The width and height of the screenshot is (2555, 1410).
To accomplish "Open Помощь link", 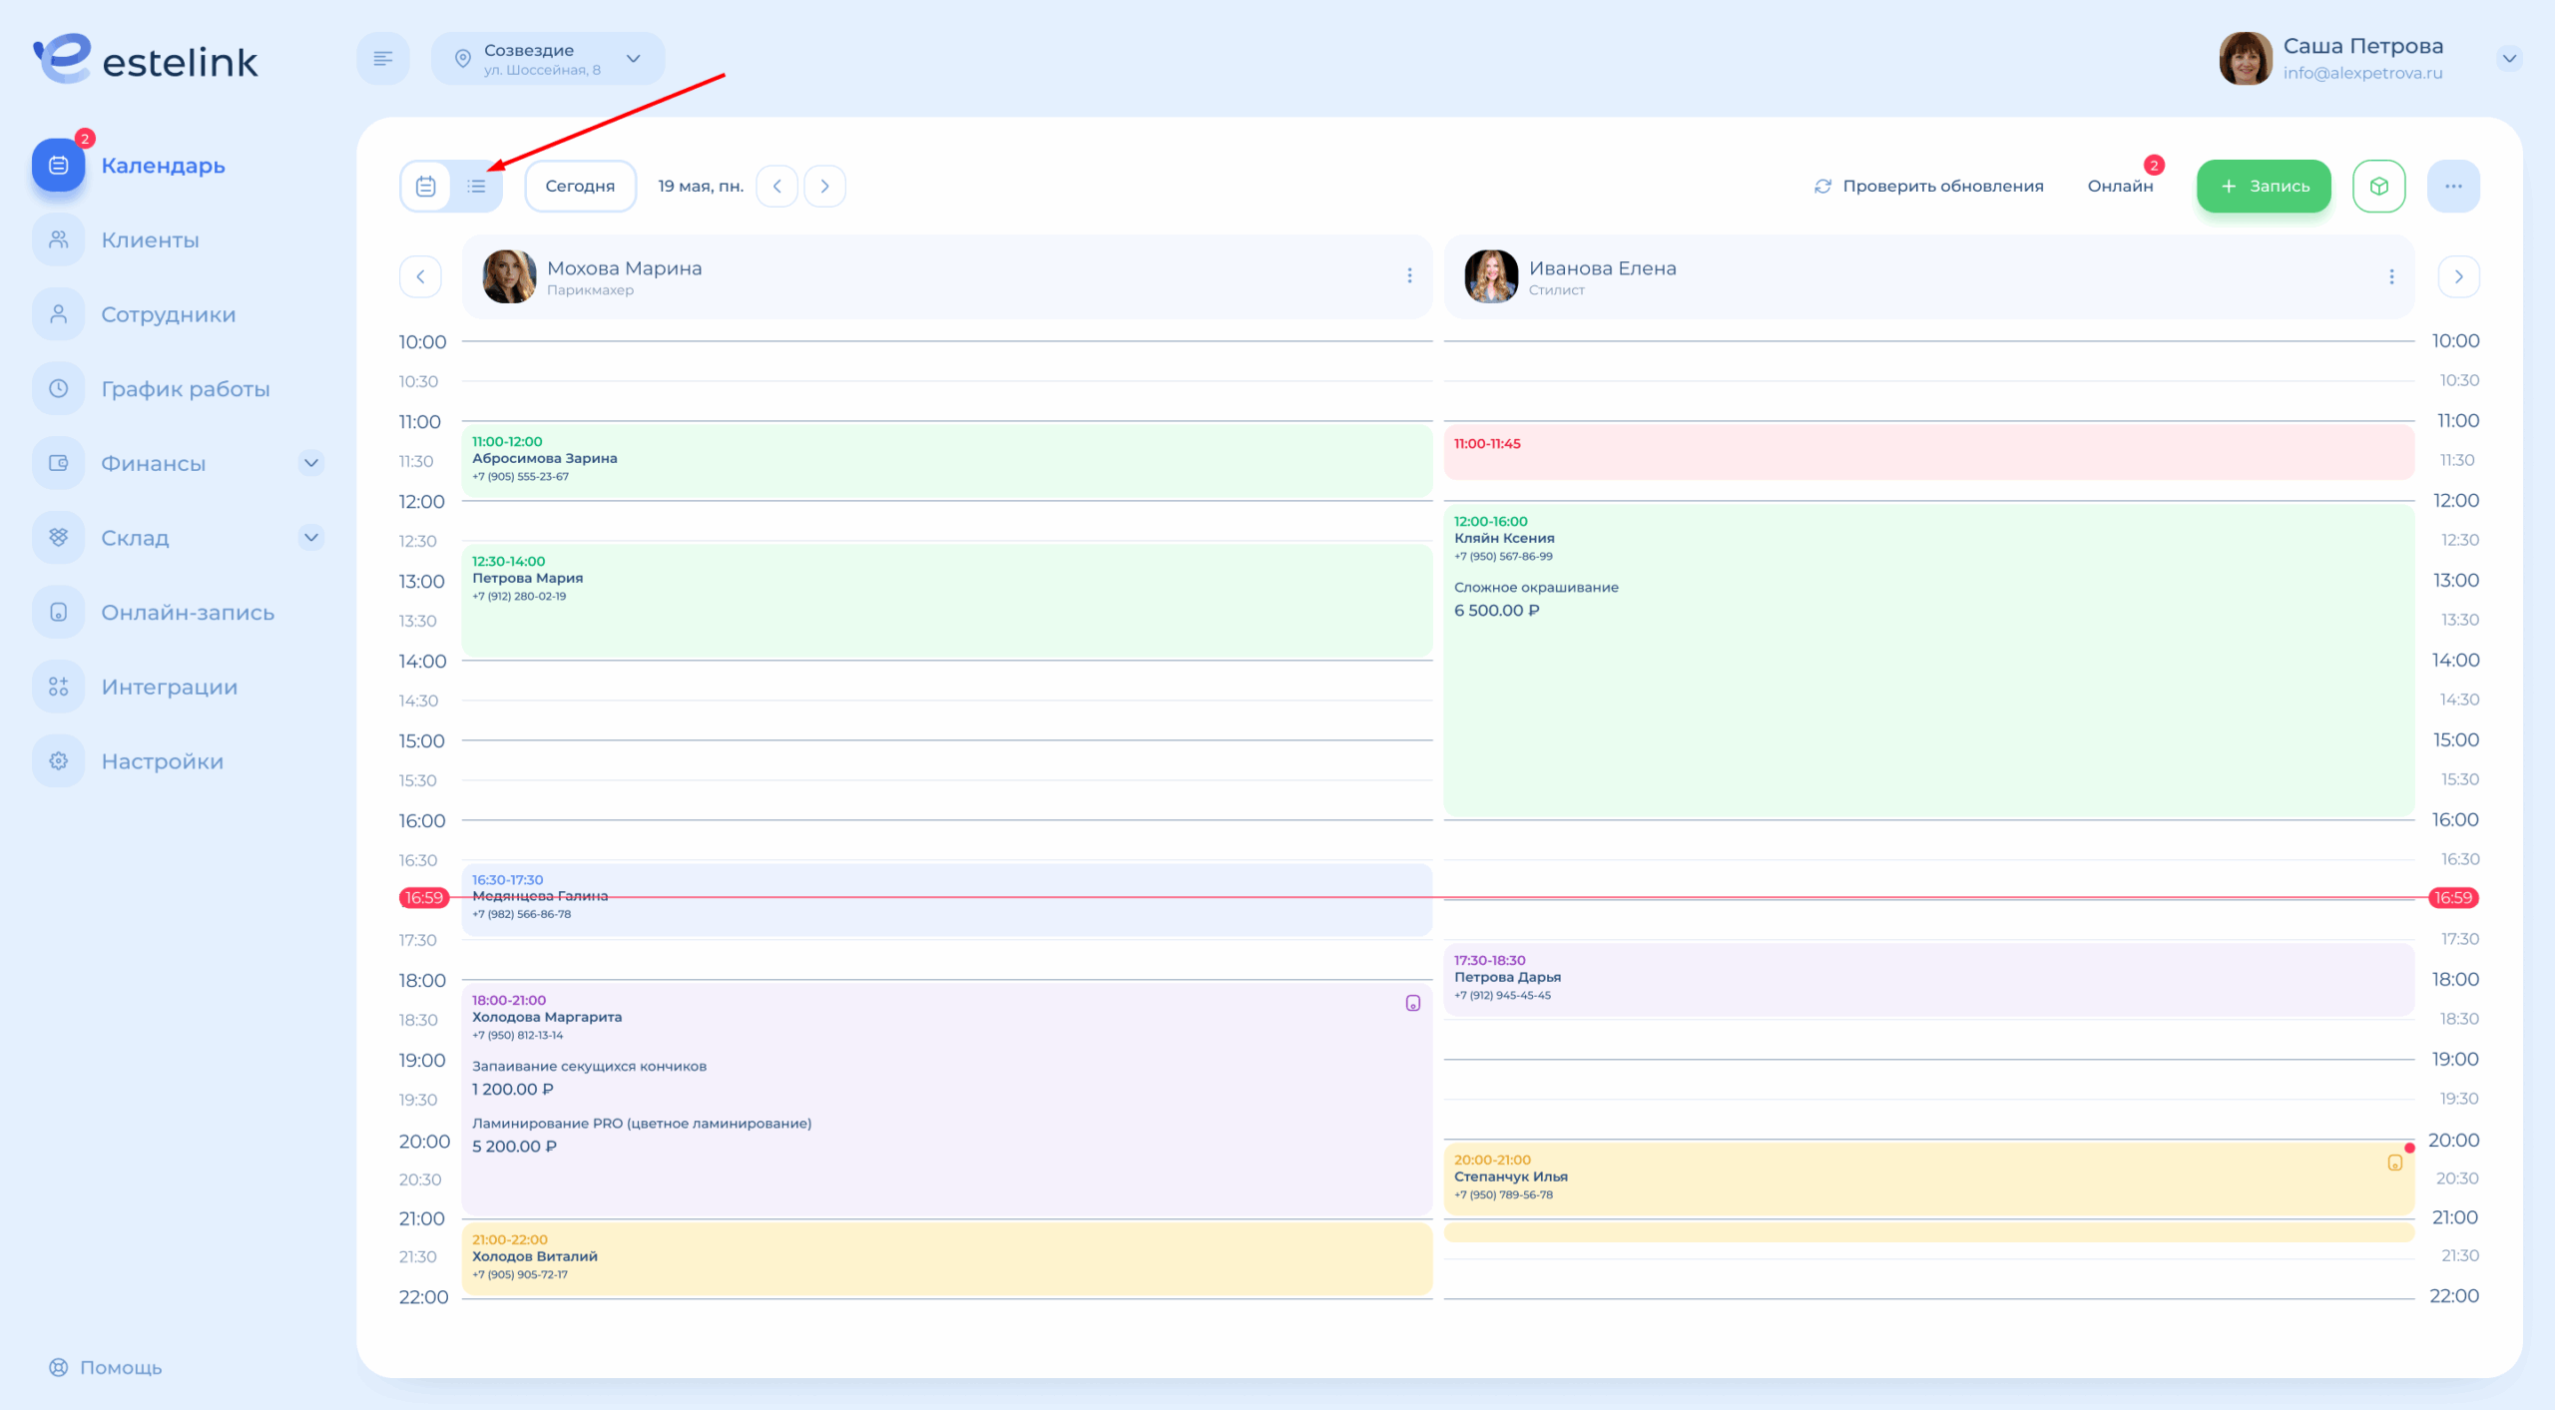I will [x=106, y=1368].
